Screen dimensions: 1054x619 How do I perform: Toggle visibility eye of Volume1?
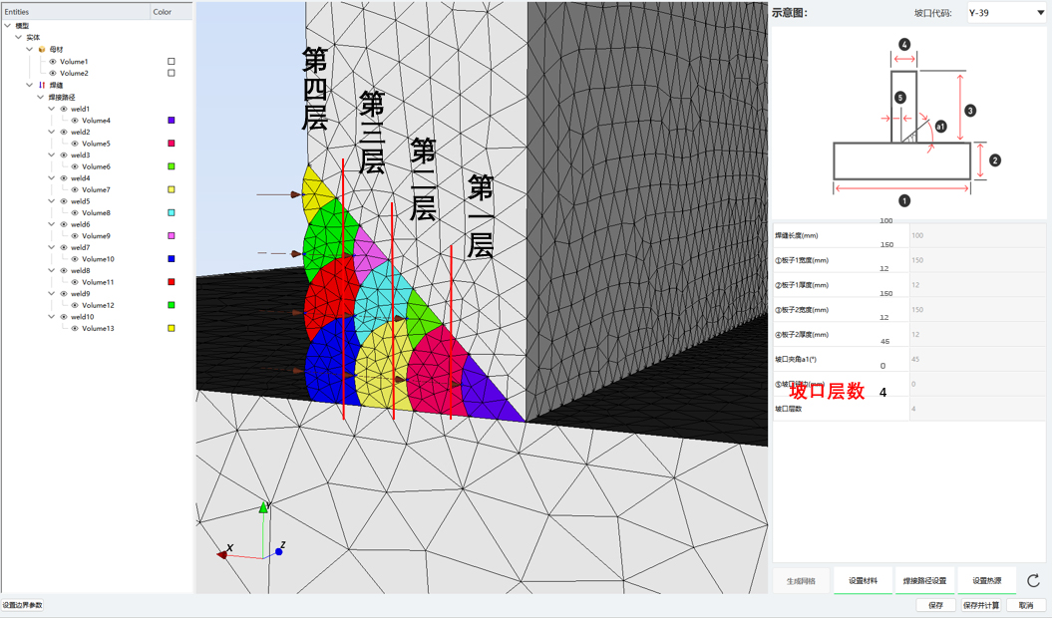[53, 62]
